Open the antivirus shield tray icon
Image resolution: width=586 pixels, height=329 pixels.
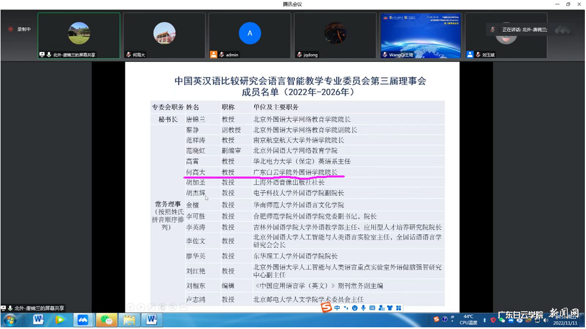click(x=493, y=320)
